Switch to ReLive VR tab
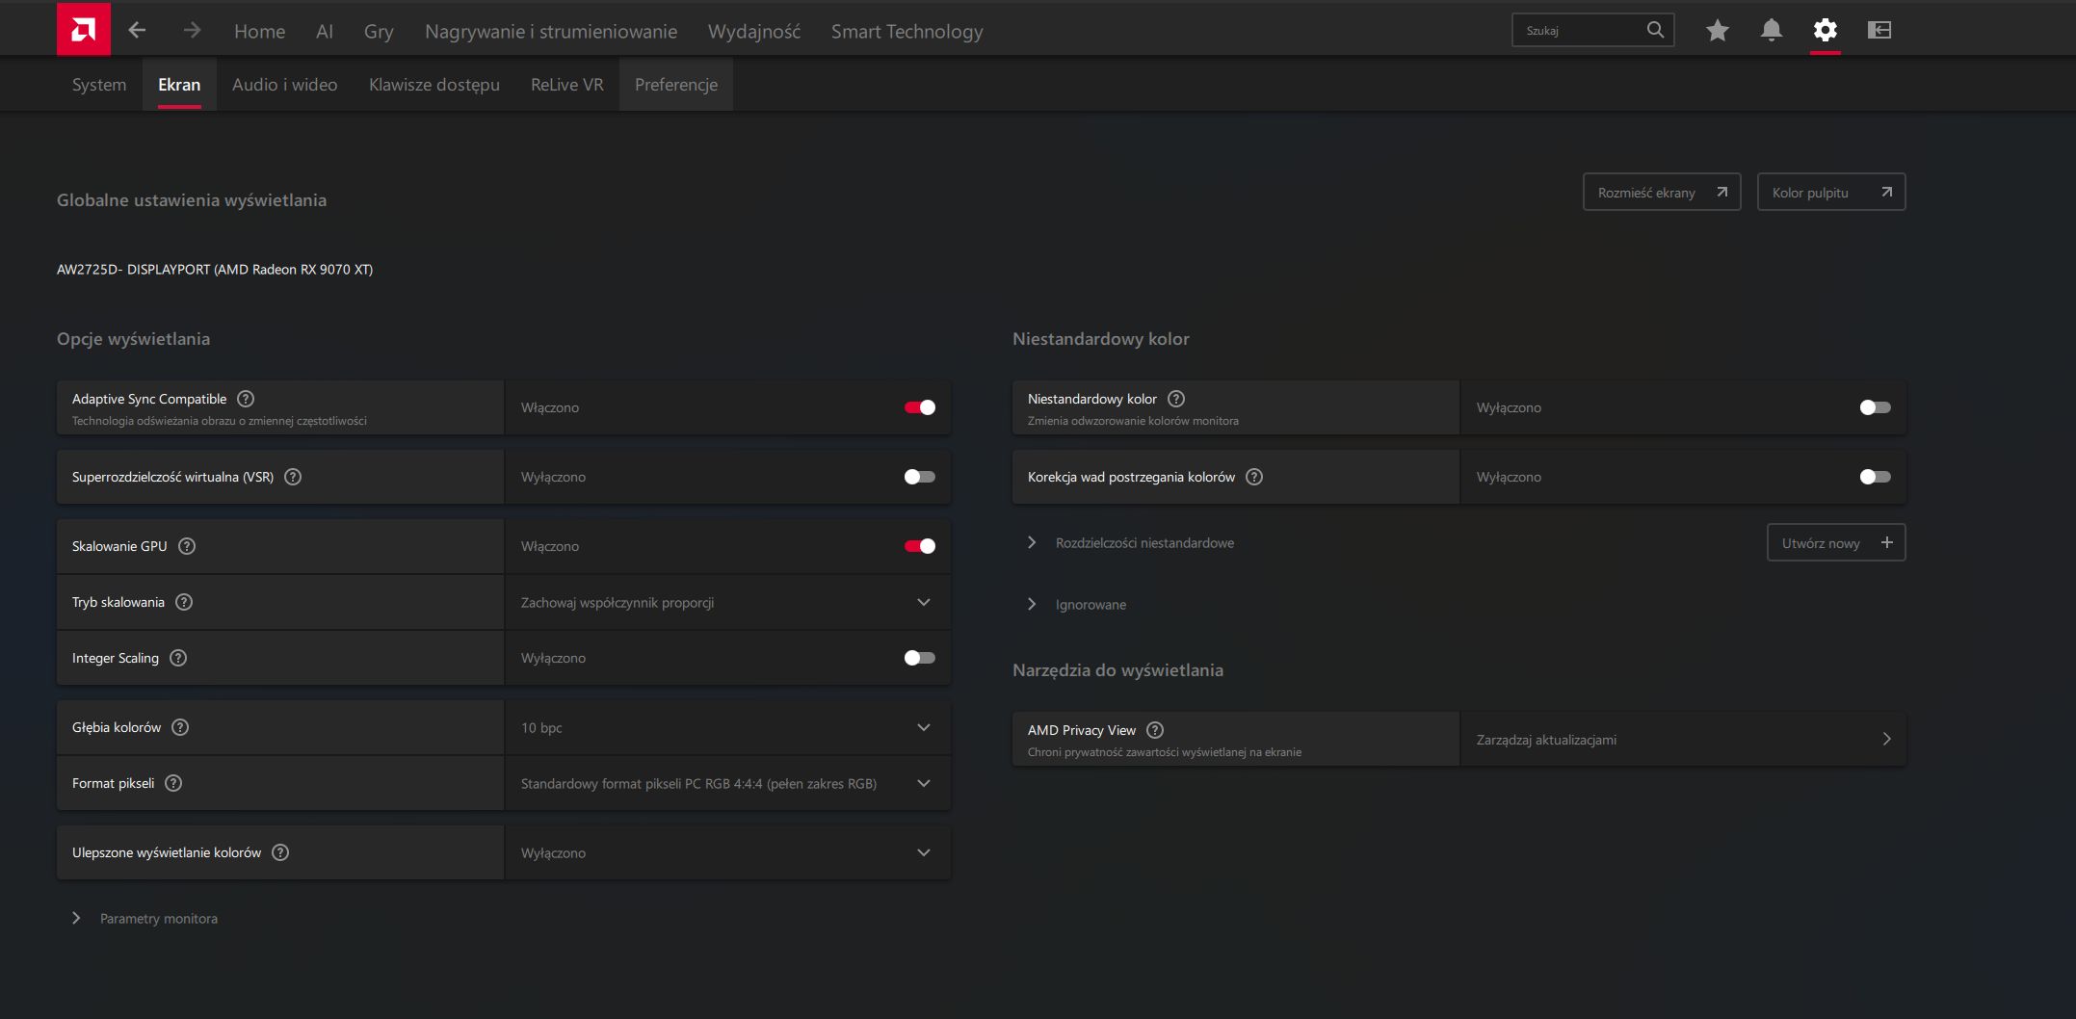2076x1019 pixels. (566, 85)
